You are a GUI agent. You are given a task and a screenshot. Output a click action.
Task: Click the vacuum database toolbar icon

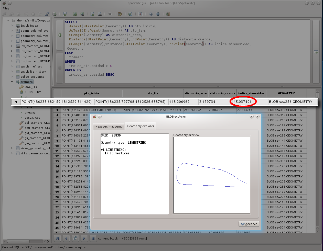[55, 14]
